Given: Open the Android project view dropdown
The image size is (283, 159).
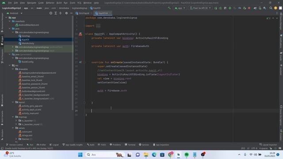Looking at the screenshot, I should [15, 13].
